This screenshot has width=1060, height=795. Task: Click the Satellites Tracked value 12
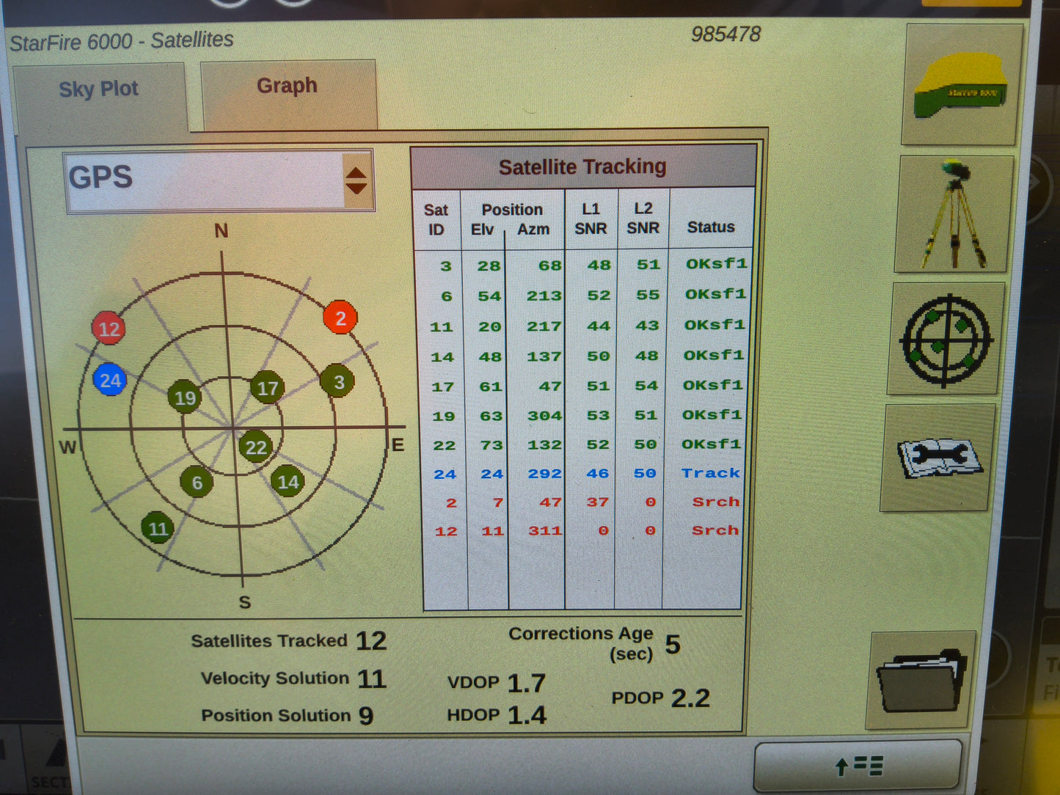[x=371, y=641]
